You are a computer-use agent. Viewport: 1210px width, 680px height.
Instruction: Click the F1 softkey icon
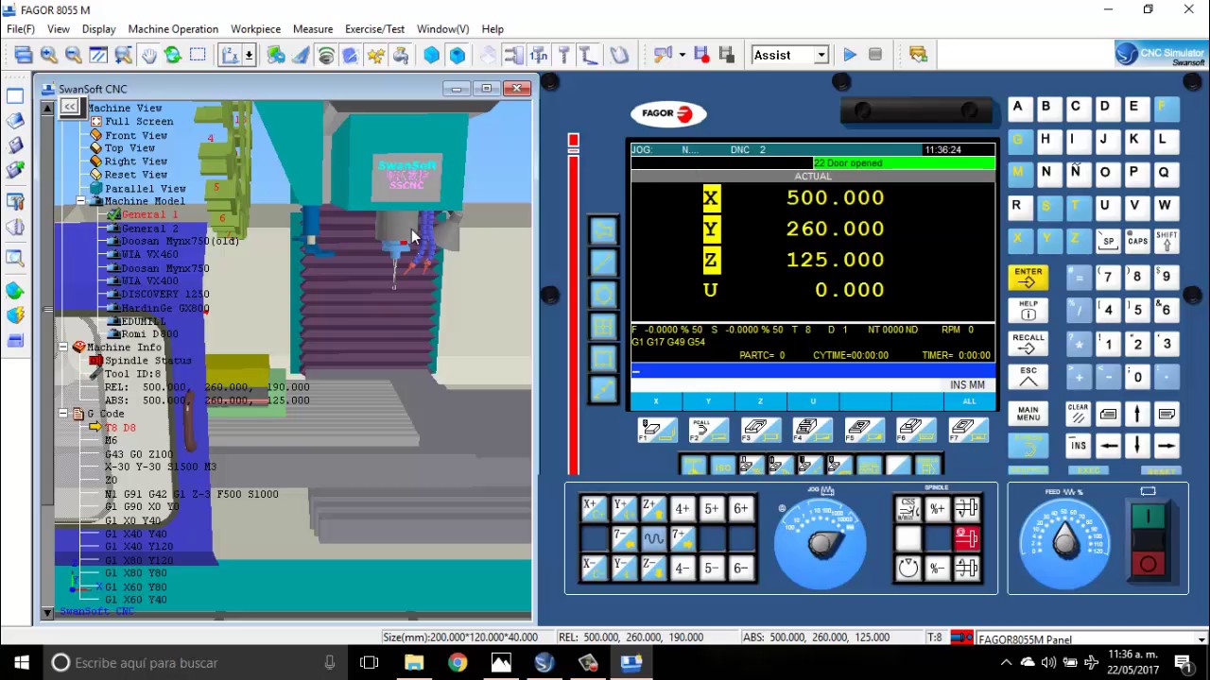pyautogui.click(x=657, y=431)
